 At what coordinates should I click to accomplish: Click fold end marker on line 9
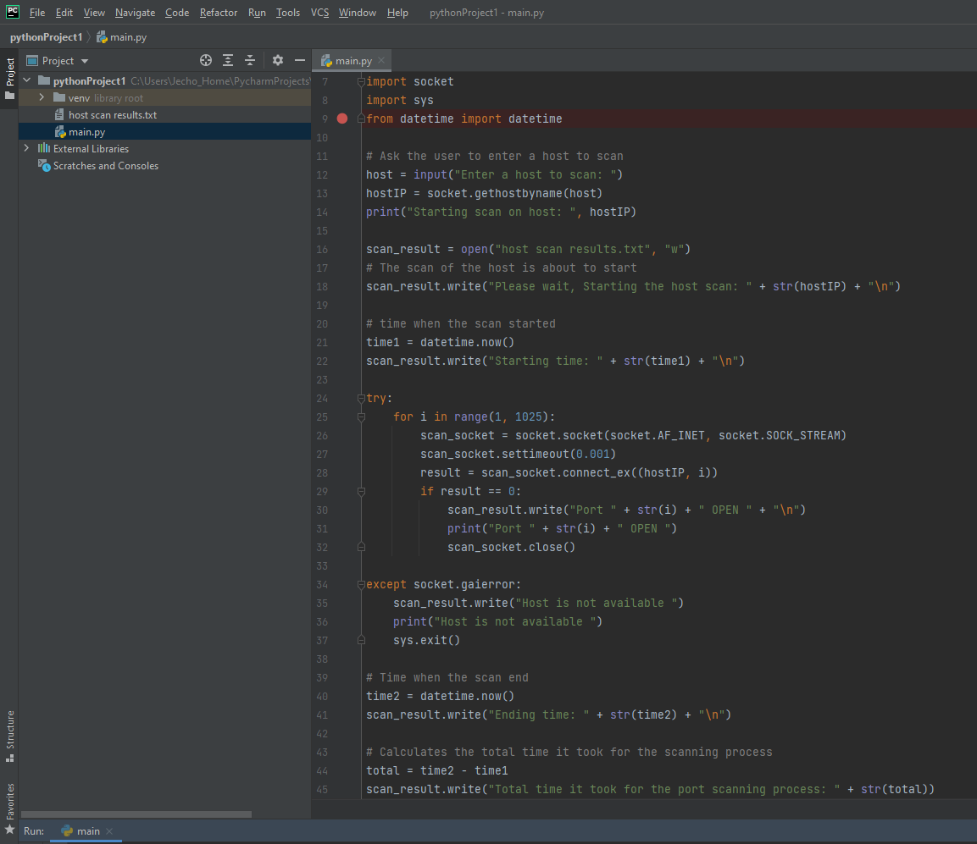361,119
